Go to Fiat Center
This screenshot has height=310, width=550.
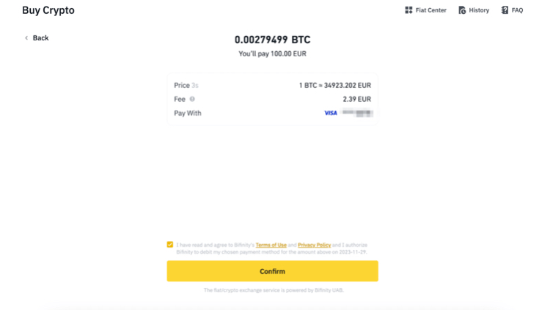click(426, 10)
